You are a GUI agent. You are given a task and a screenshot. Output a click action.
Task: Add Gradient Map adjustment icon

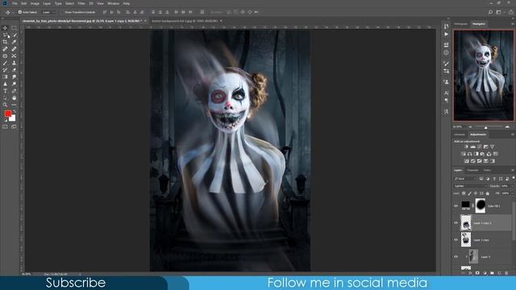coord(493,161)
